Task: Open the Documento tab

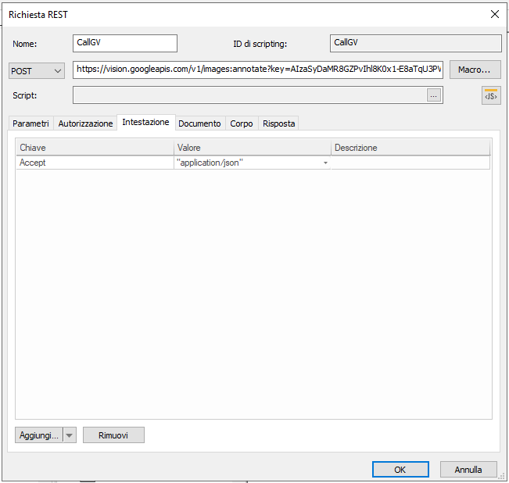Action: click(x=199, y=123)
